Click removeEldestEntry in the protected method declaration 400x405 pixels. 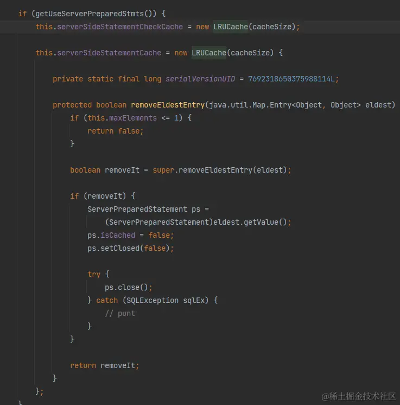(x=168, y=105)
